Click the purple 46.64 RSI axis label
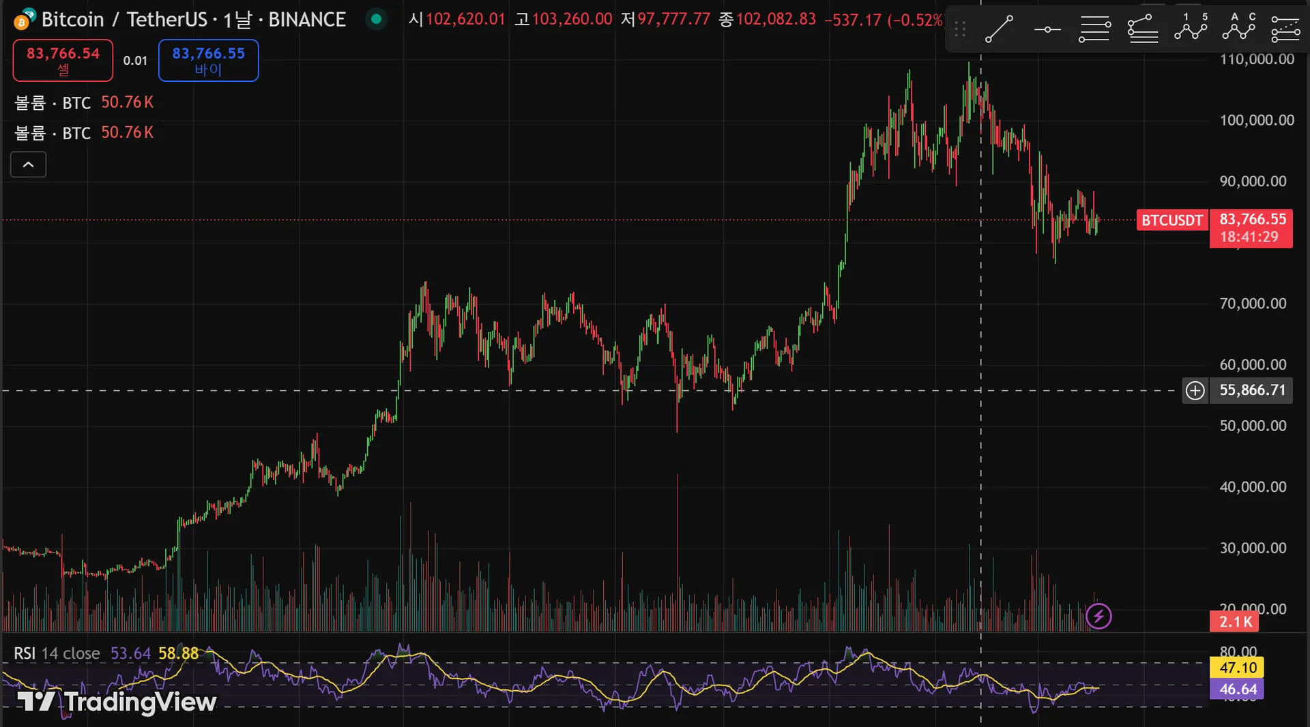 [1237, 689]
